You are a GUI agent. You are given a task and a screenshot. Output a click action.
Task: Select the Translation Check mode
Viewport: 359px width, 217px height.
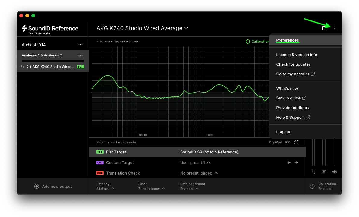(197, 173)
